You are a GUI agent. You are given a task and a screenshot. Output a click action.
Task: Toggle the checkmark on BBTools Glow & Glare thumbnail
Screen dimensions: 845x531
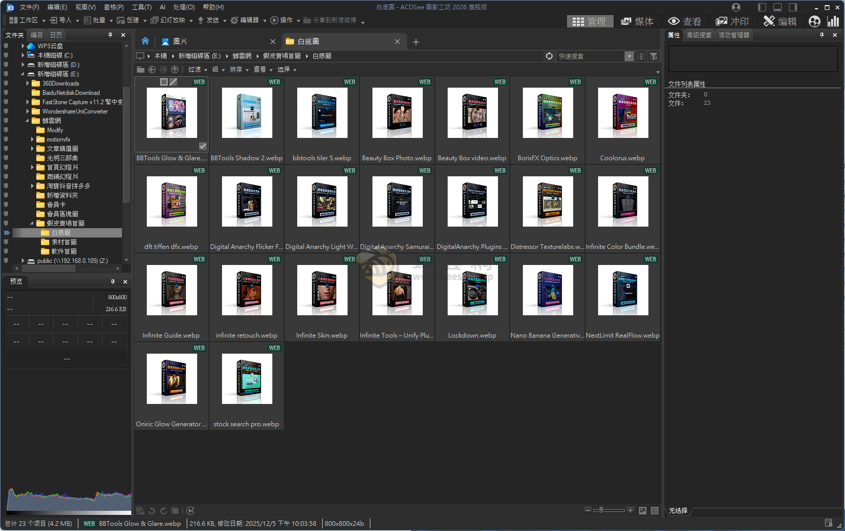point(203,146)
